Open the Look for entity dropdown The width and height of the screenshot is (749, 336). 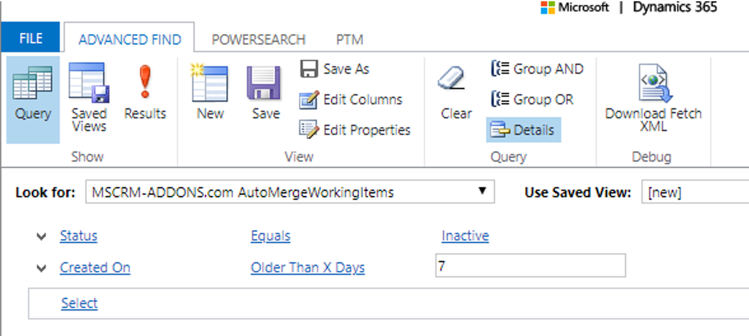[290, 193]
